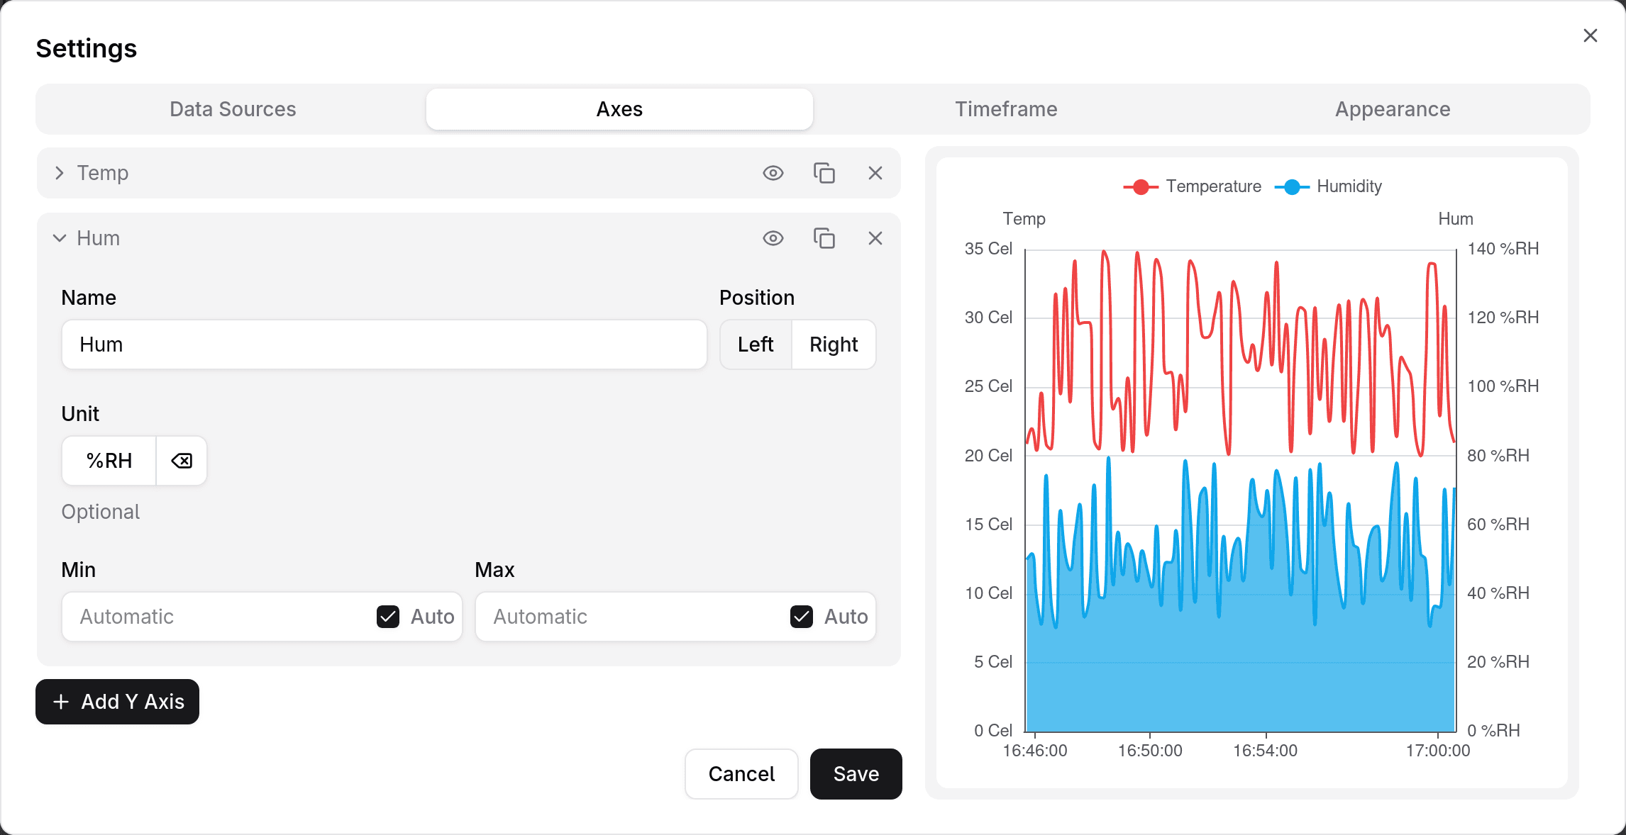Clear the %RH unit with backspace icon
Screen dimensions: 1626x835
(182, 461)
